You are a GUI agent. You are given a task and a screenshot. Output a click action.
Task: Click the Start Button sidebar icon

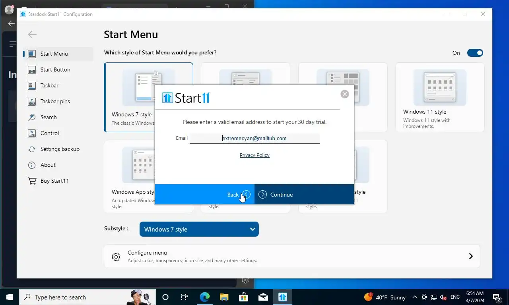click(x=32, y=70)
